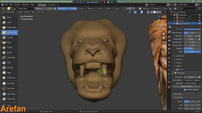
Task: Open the Mask menu in viewport header
Action: click(33, 12)
